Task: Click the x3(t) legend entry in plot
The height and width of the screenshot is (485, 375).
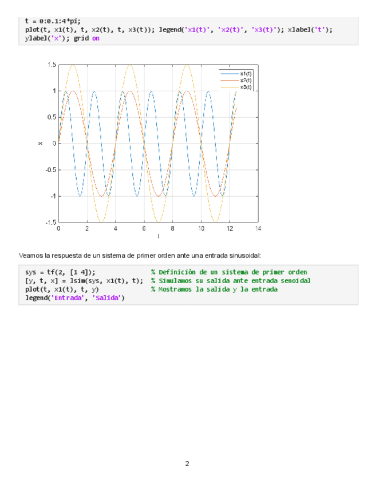Action: (x=246, y=86)
